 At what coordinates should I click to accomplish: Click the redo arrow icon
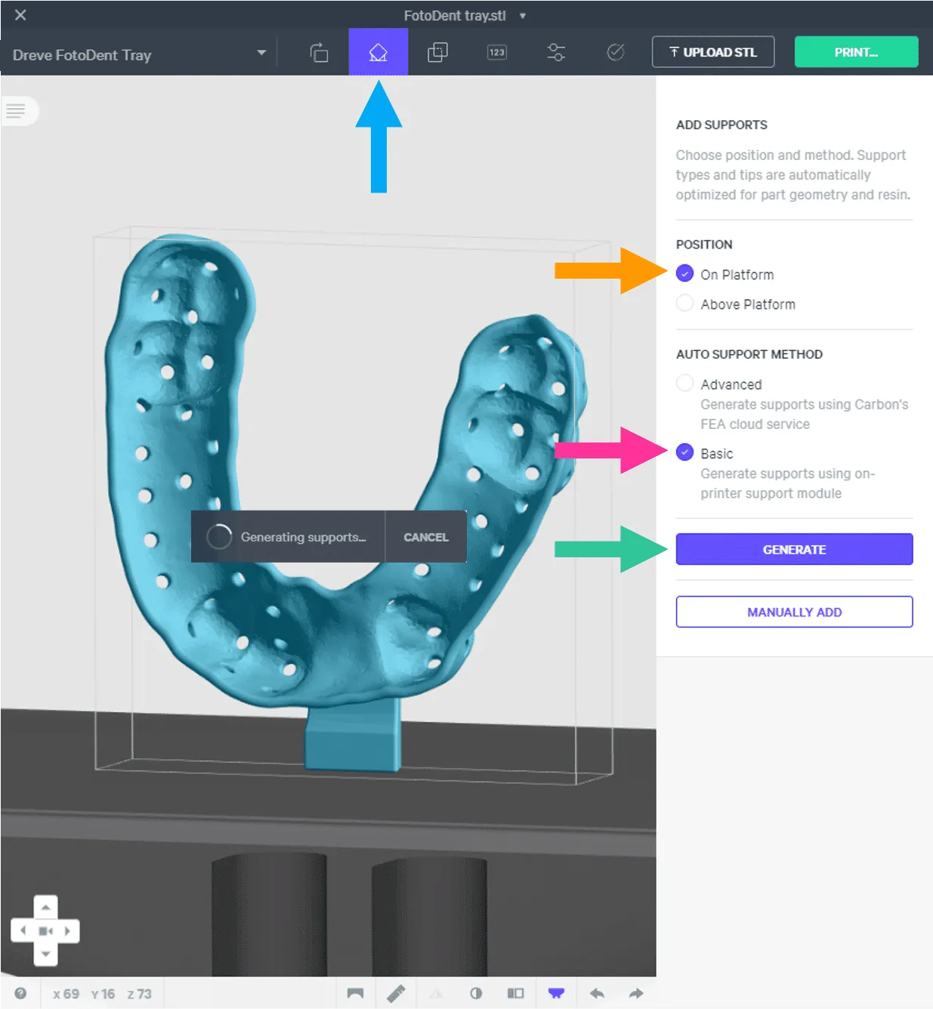pyautogui.click(x=636, y=993)
